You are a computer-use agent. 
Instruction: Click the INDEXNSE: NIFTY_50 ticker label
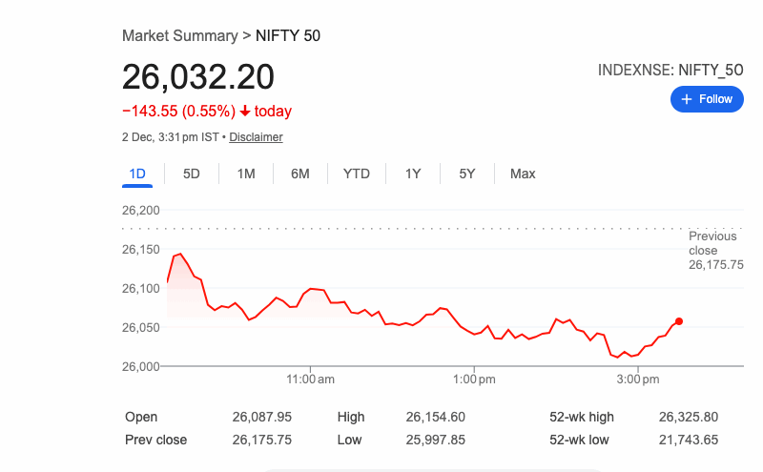click(670, 70)
